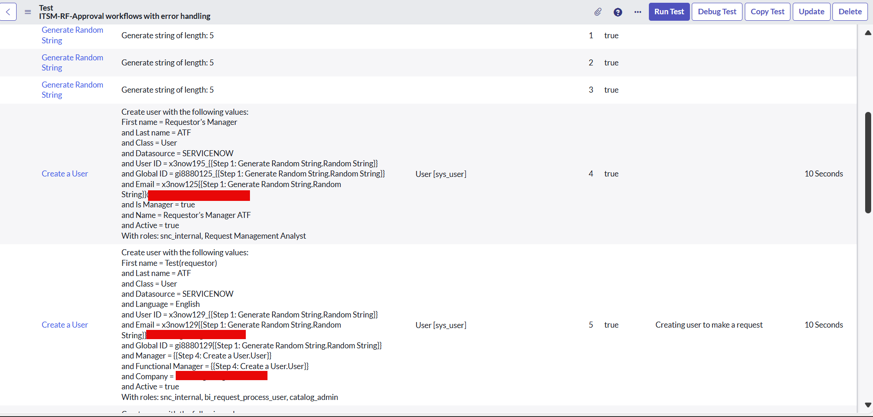The height and width of the screenshot is (417, 873).
Task: Open Generate Random String link for step 2
Action: (x=72, y=63)
